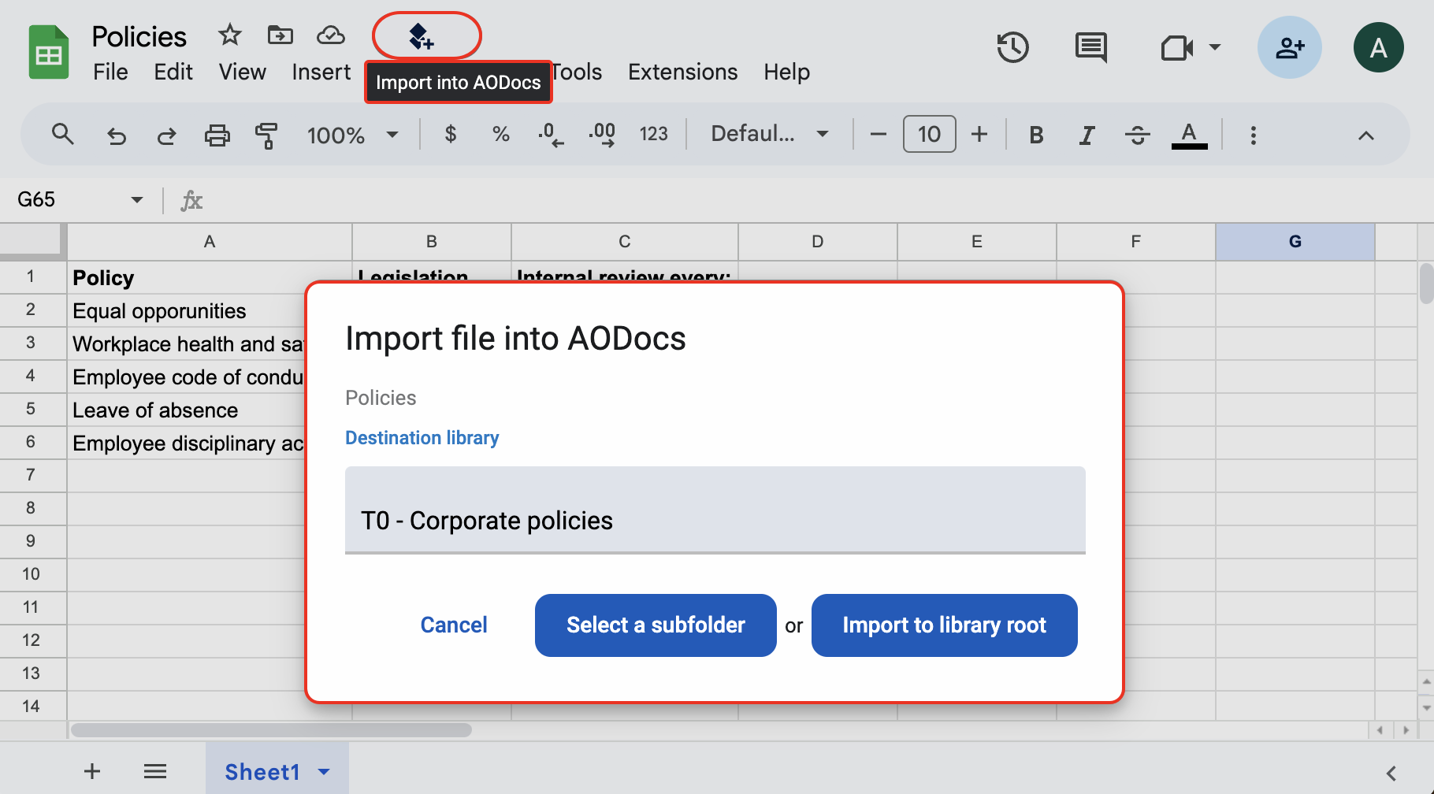Toggle bold formatting
The height and width of the screenshot is (794, 1434).
tap(1036, 135)
